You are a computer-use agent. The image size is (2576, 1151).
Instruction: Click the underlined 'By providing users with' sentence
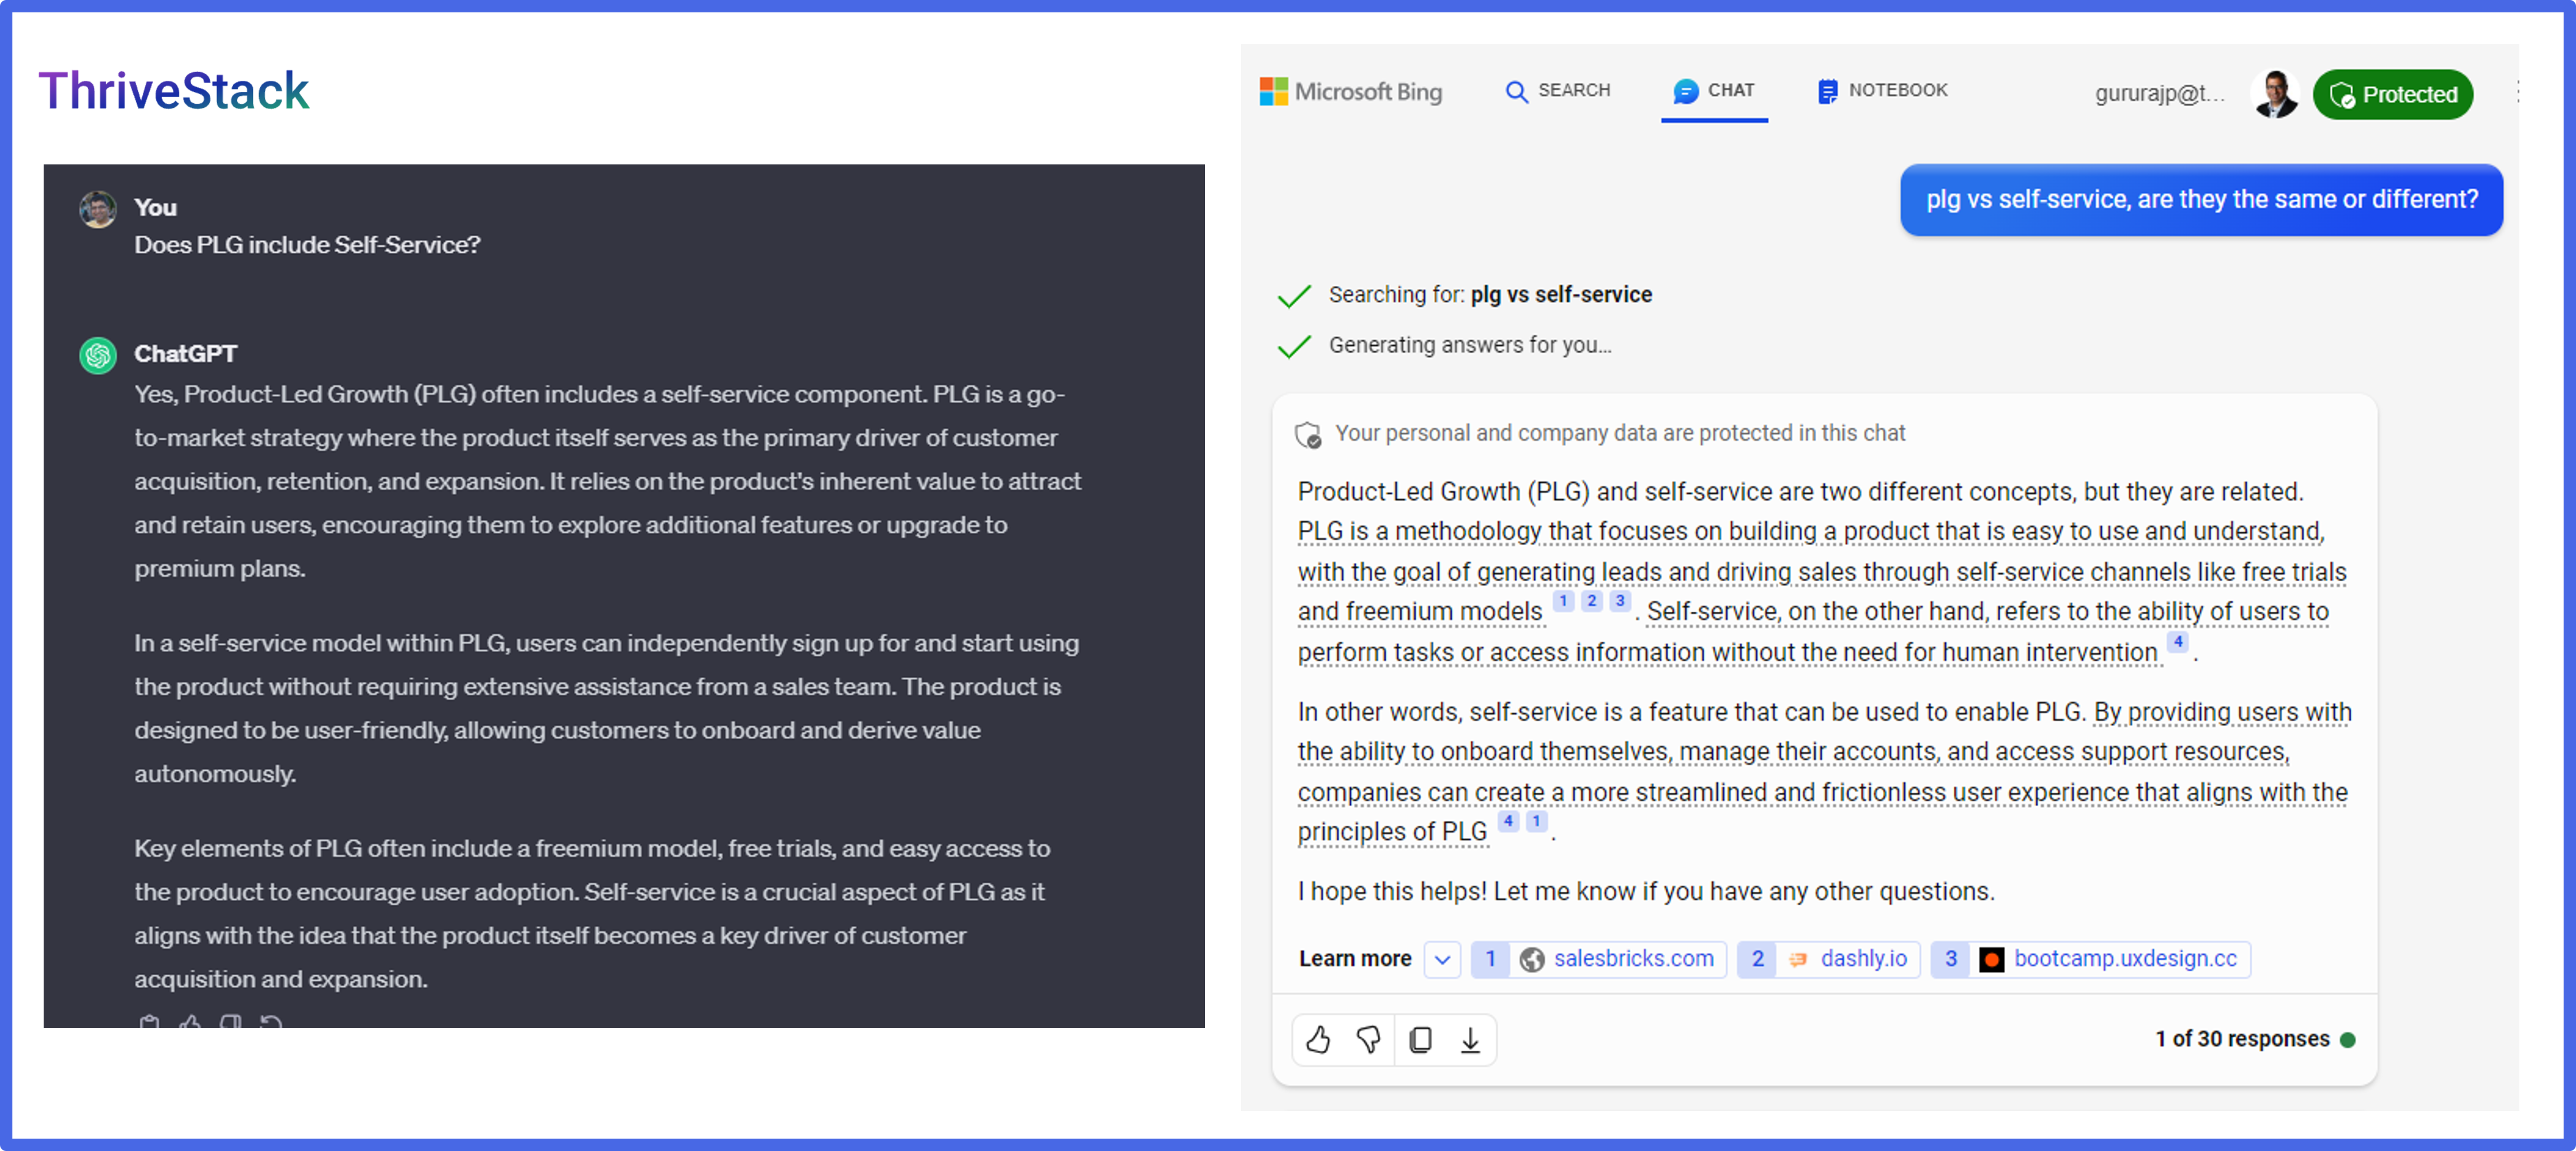pyautogui.click(x=1825, y=771)
